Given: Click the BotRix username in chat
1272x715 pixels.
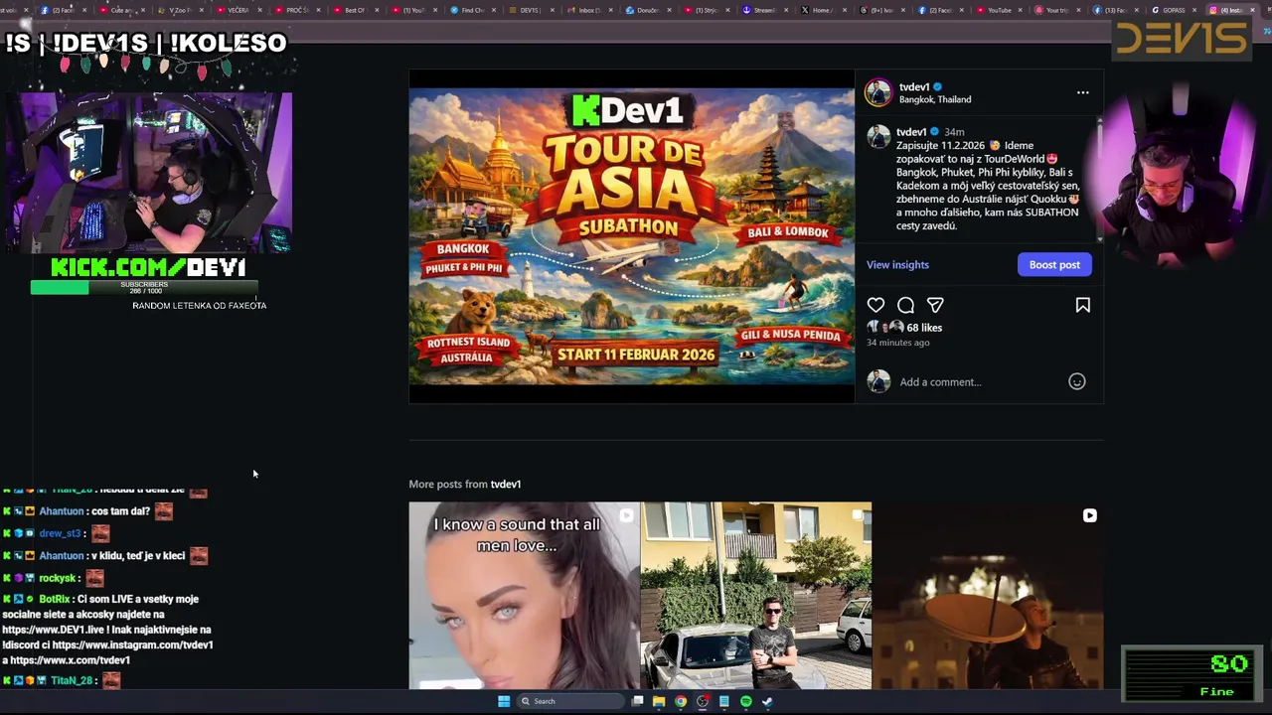Looking at the screenshot, I should [55, 600].
